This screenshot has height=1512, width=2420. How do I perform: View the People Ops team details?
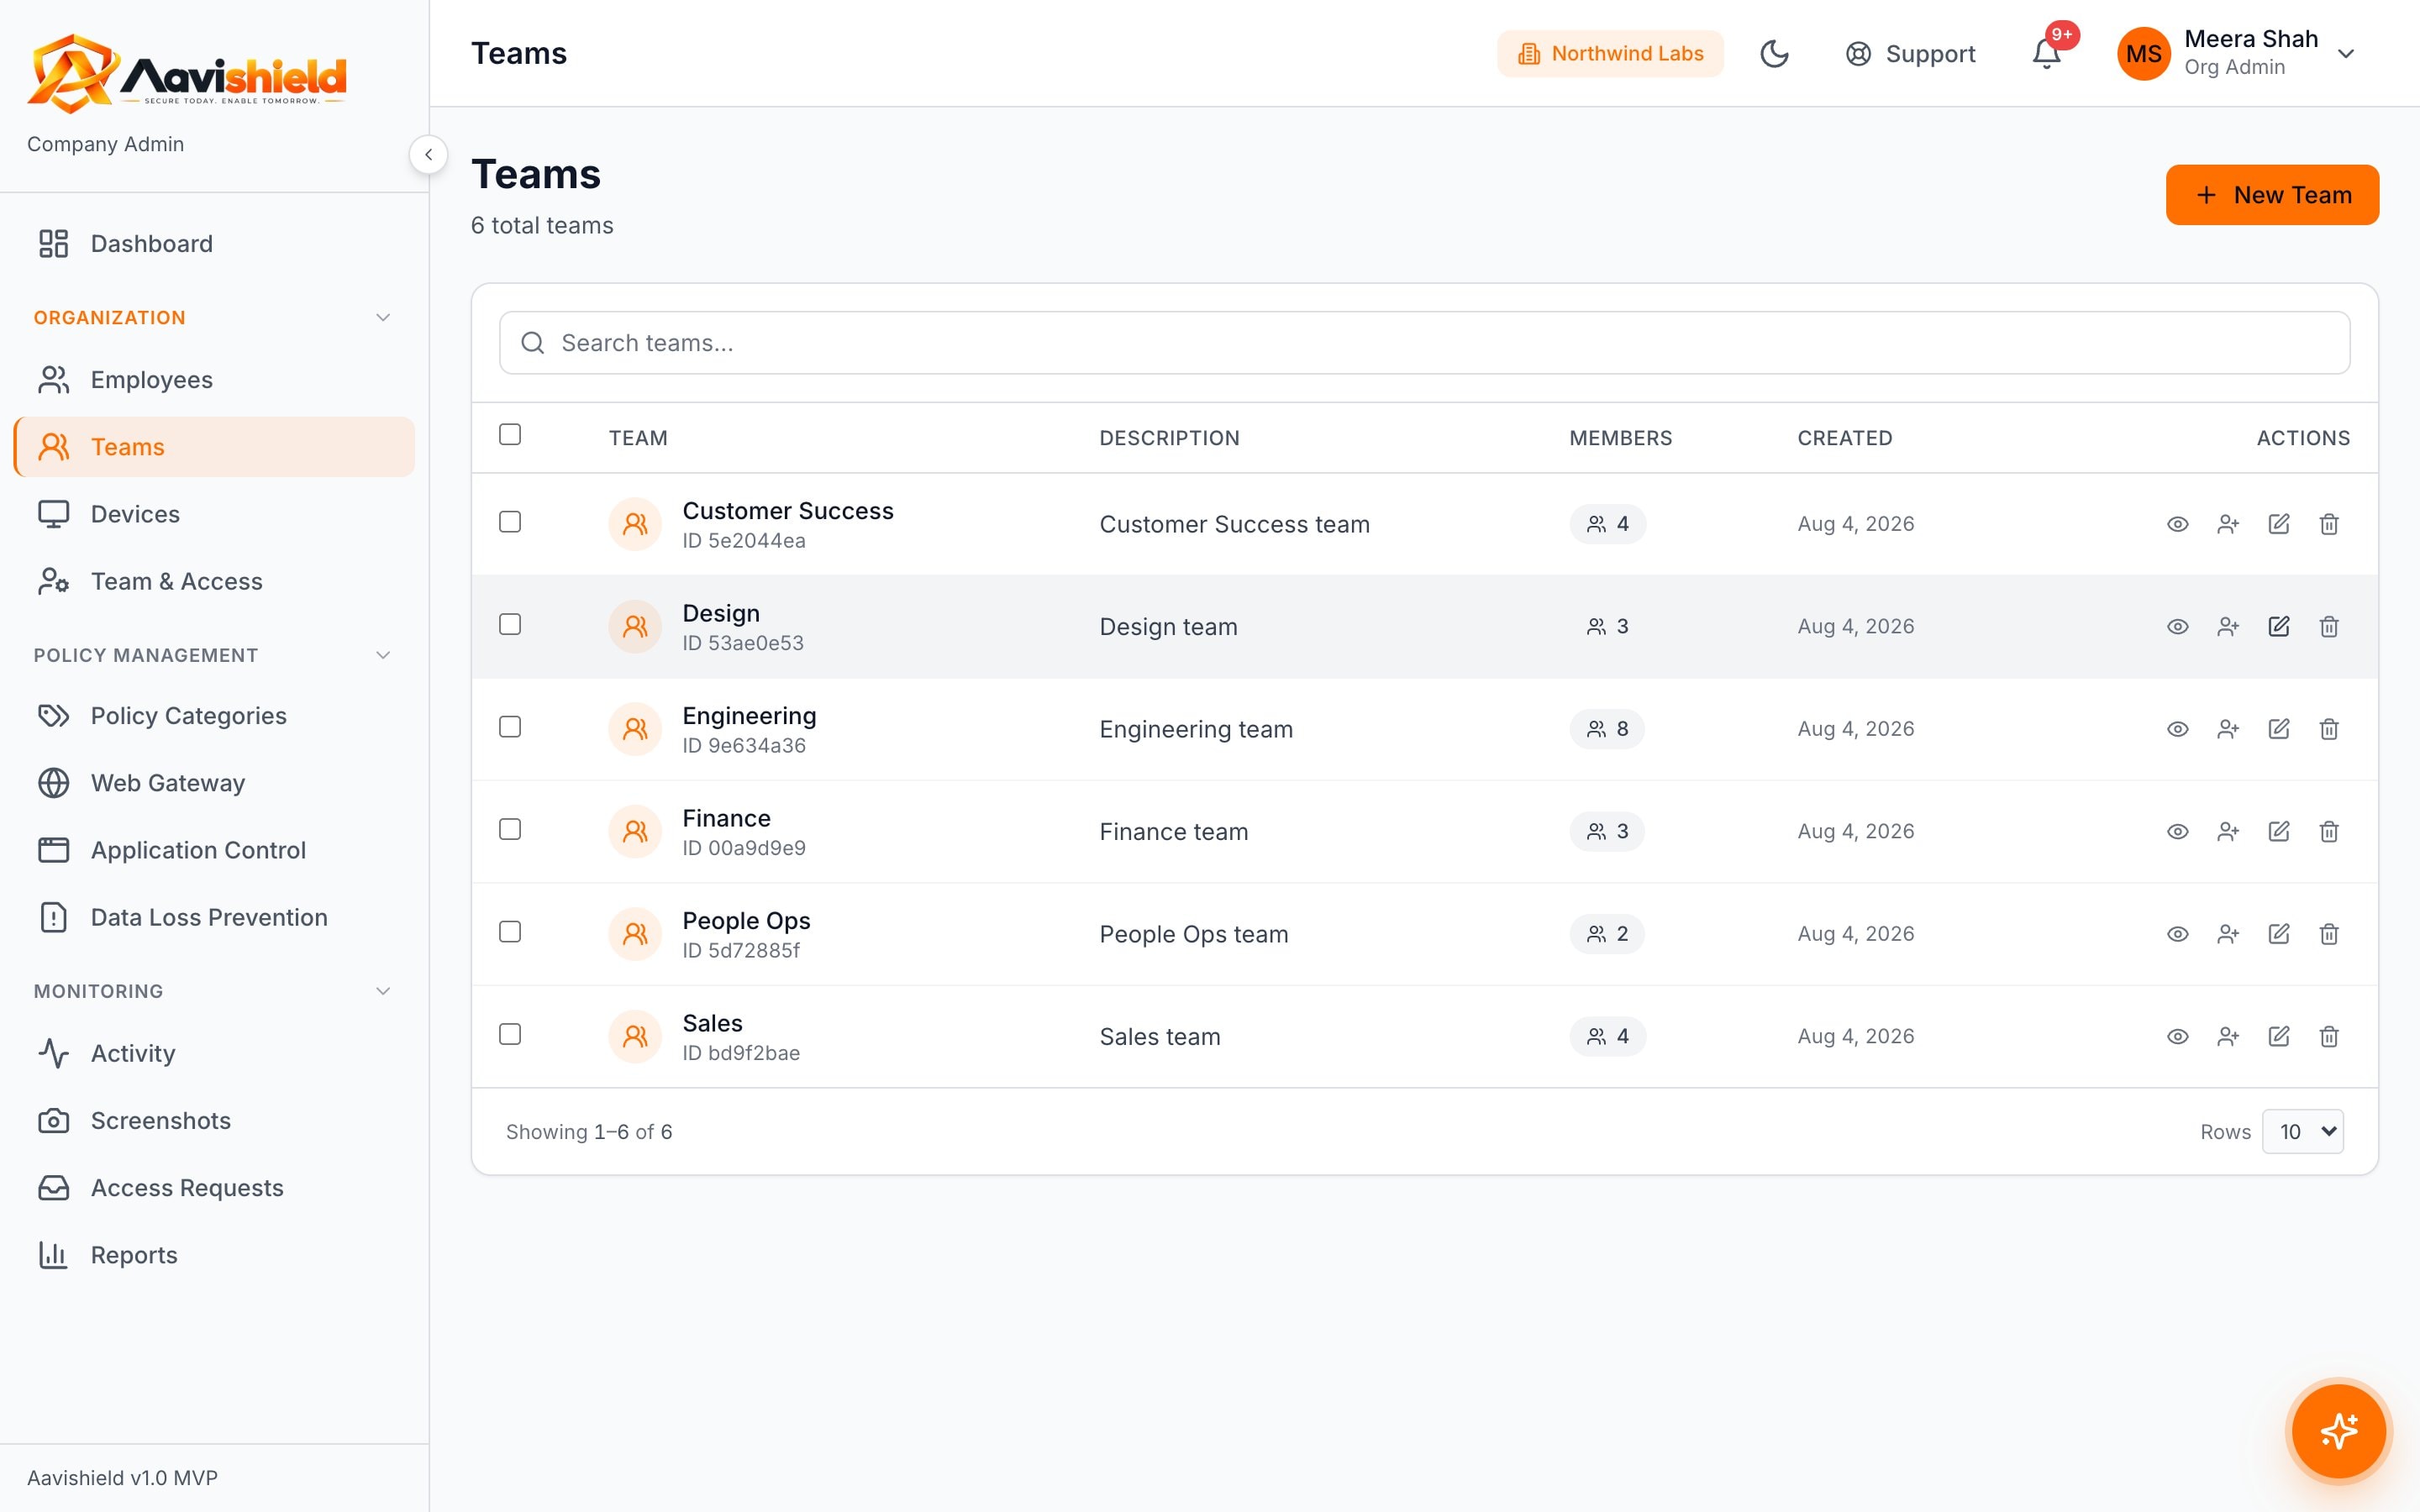click(x=2177, y=934)
